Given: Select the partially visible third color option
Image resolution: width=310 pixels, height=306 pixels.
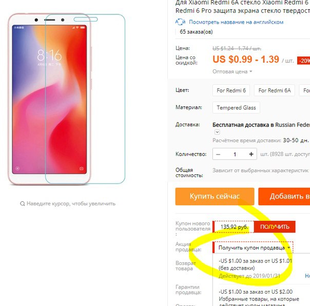Looking at the screenshot, I should (x=305, y=90).
